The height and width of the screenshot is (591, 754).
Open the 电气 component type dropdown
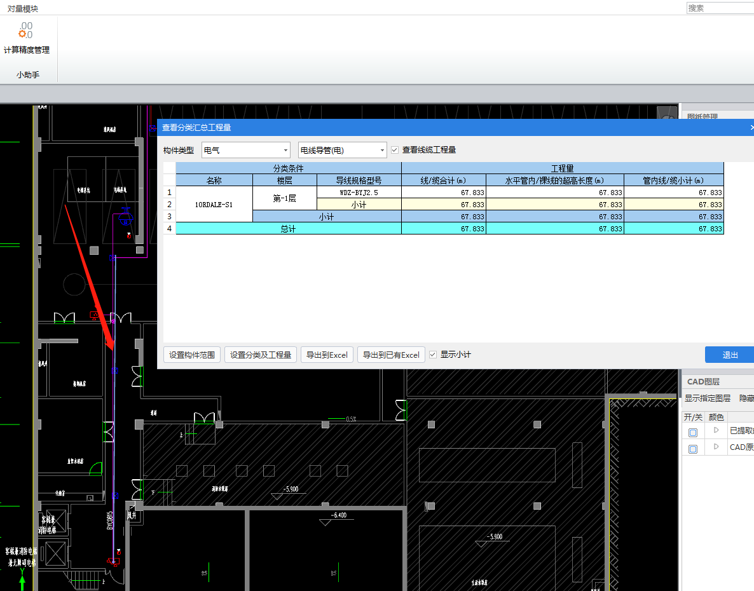tap(246, 150)
